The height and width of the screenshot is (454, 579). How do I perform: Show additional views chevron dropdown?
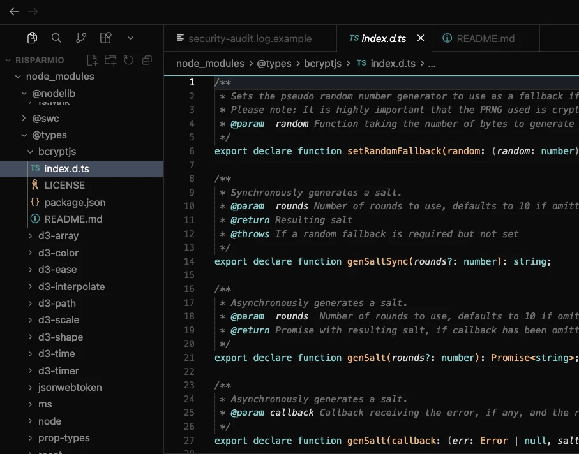tap(131, 38)
